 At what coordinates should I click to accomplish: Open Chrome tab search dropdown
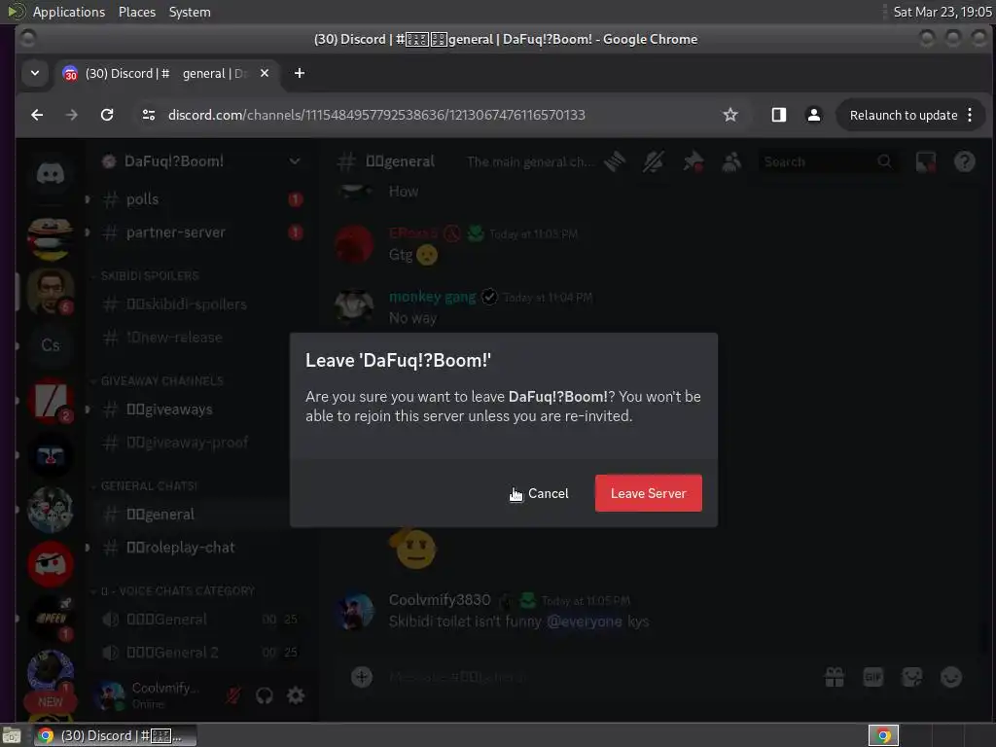tap(35, 73)
